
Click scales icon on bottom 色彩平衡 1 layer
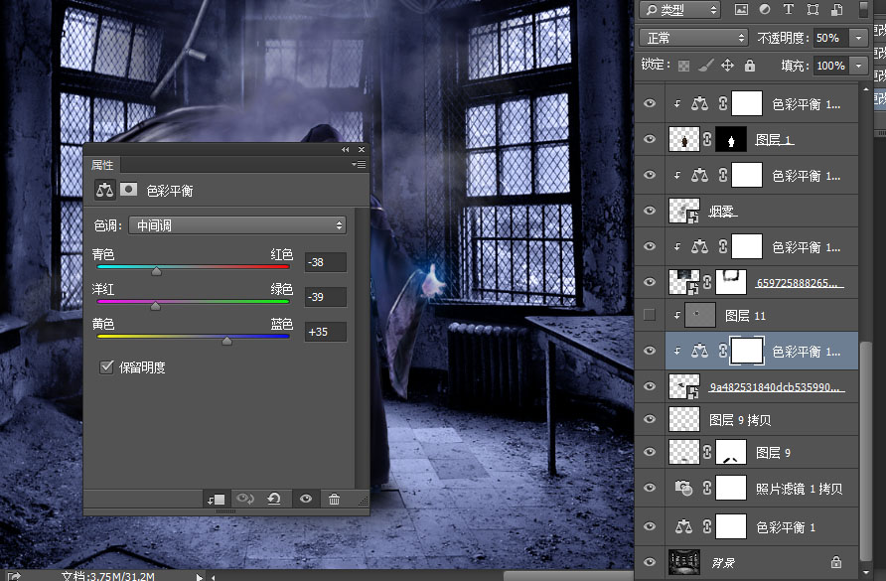683,526
